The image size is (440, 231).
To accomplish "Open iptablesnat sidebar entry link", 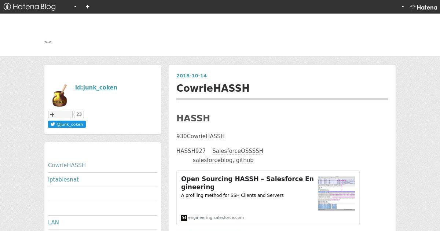I will click(63, 179).
